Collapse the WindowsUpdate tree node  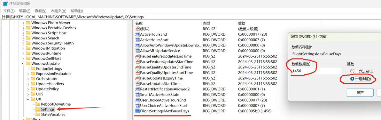coord(23,63)
